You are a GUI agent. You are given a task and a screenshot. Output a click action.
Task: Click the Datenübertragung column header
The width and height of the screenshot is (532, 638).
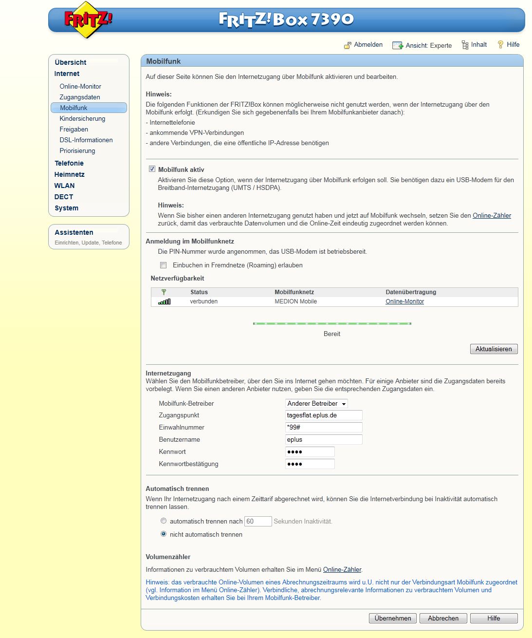point(411,292)
